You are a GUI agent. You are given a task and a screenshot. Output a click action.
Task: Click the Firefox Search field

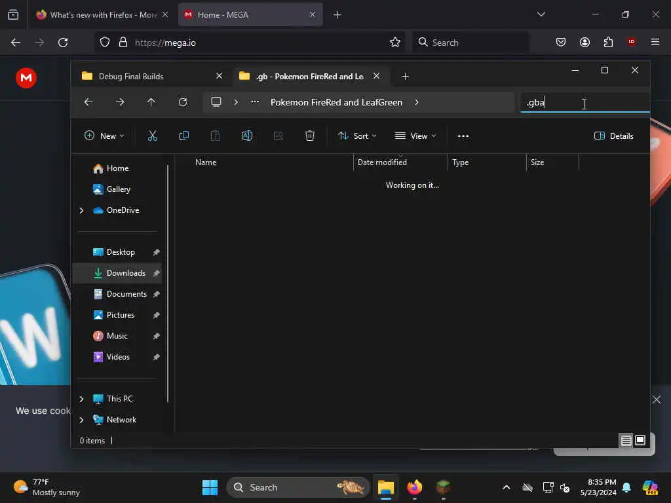coord(470,43)
